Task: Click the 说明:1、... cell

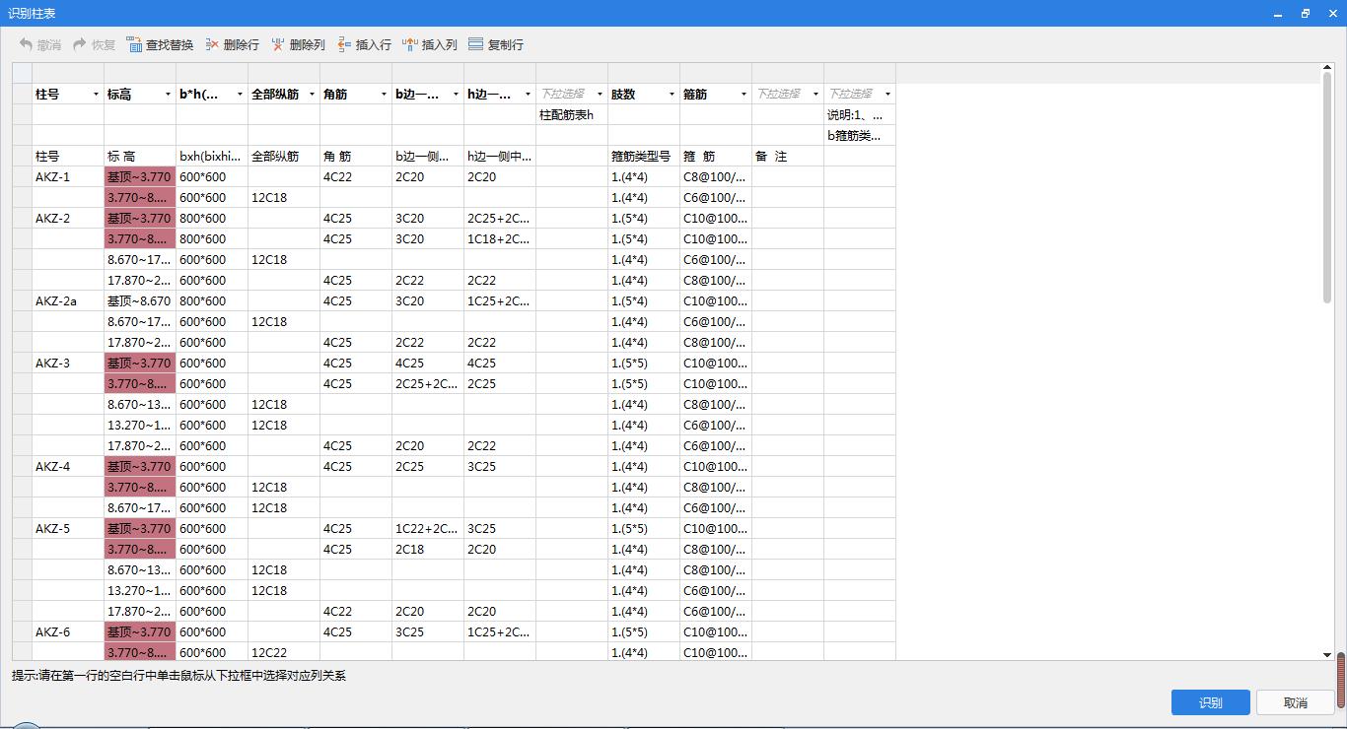Action: click(x=860, y=115)
